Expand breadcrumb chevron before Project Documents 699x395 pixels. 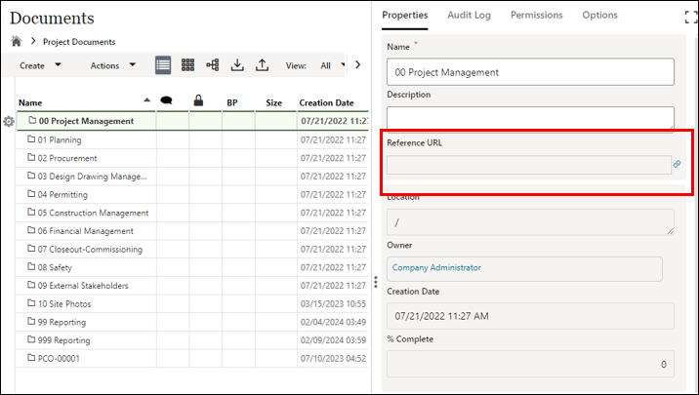(33, 41)
